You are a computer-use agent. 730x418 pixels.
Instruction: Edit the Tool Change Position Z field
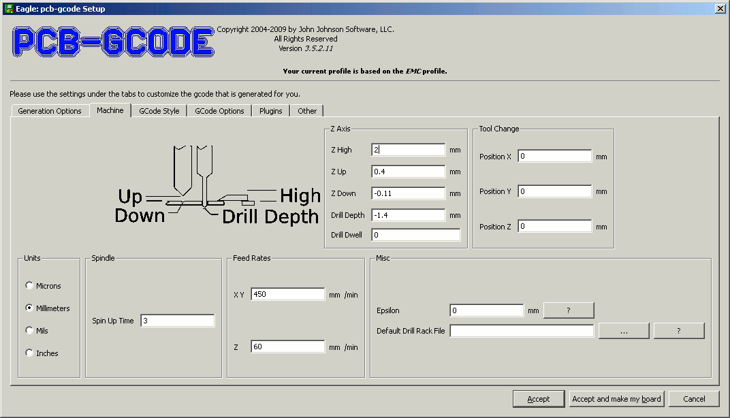[554, 226]
